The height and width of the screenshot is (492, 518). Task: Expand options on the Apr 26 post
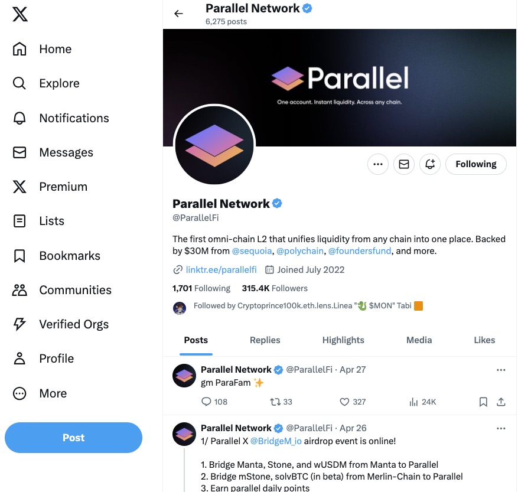pos(501,428)
